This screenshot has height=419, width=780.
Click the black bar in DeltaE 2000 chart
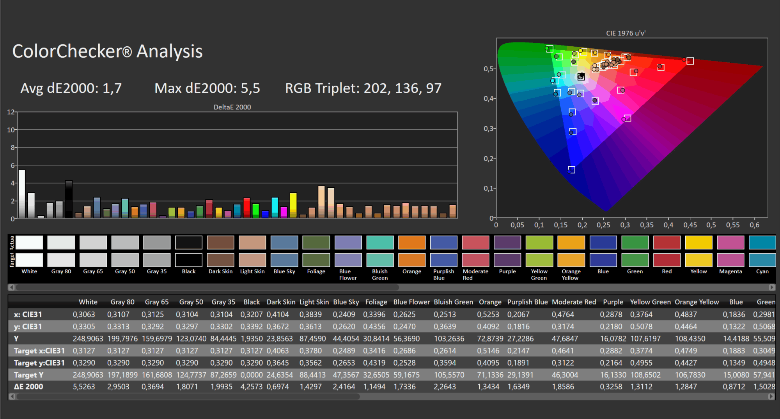click(69, 199)
